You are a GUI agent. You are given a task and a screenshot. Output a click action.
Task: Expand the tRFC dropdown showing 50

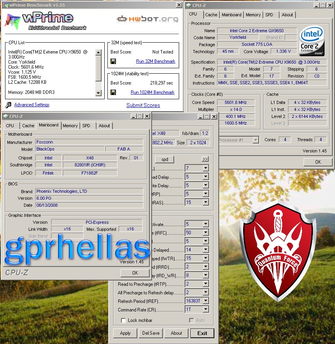pyautogui.click(x=205, y=233)
